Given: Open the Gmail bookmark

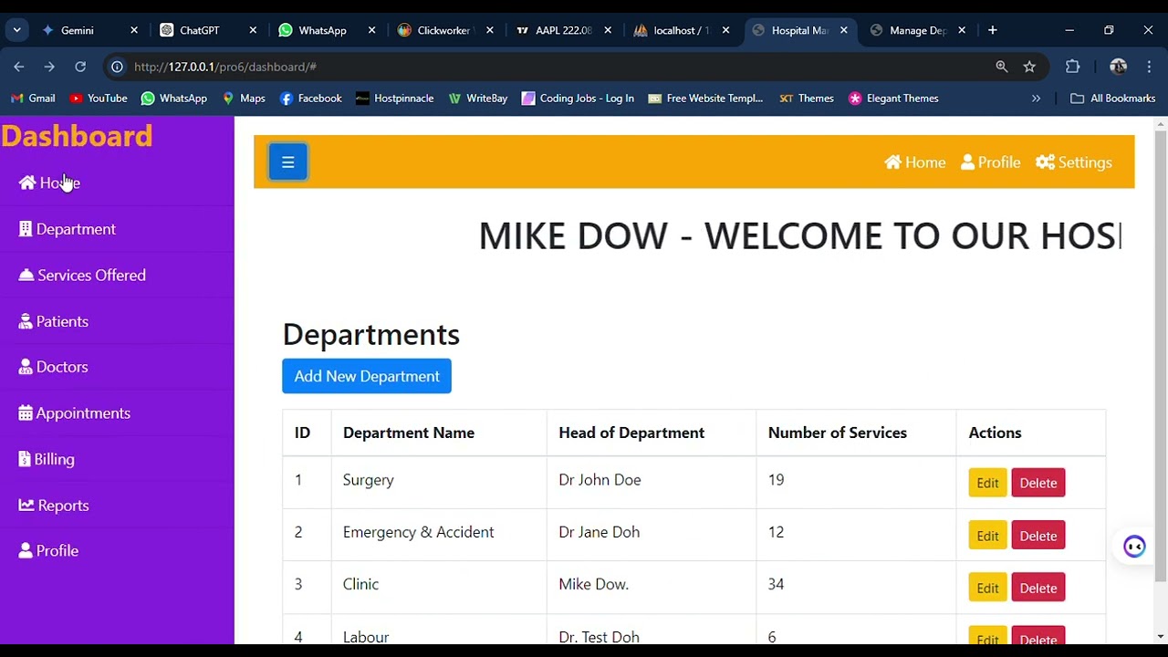Looking at the screenshot, I should (x=33, y=98).
